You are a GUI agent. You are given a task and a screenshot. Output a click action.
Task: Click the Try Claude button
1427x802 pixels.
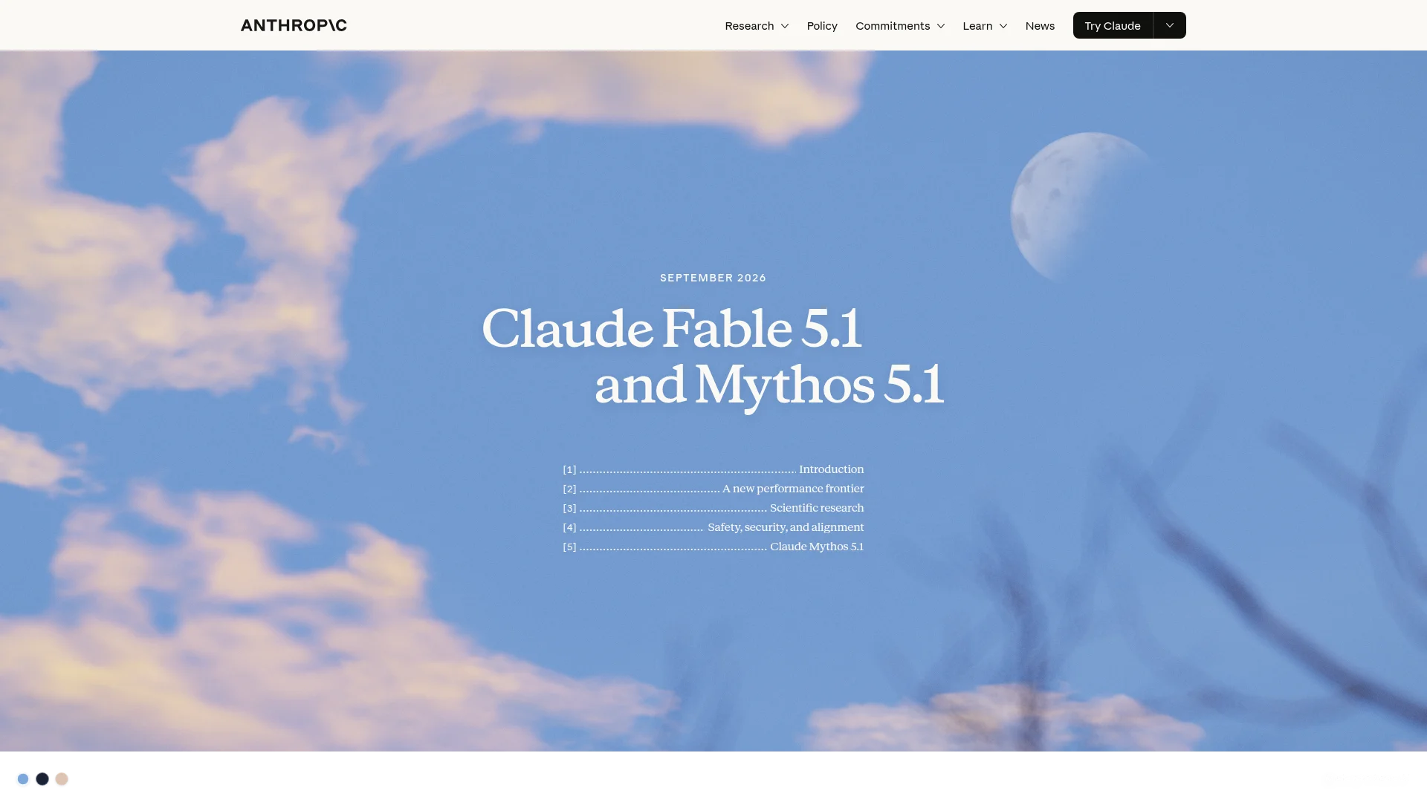(x=1113, y=25)
